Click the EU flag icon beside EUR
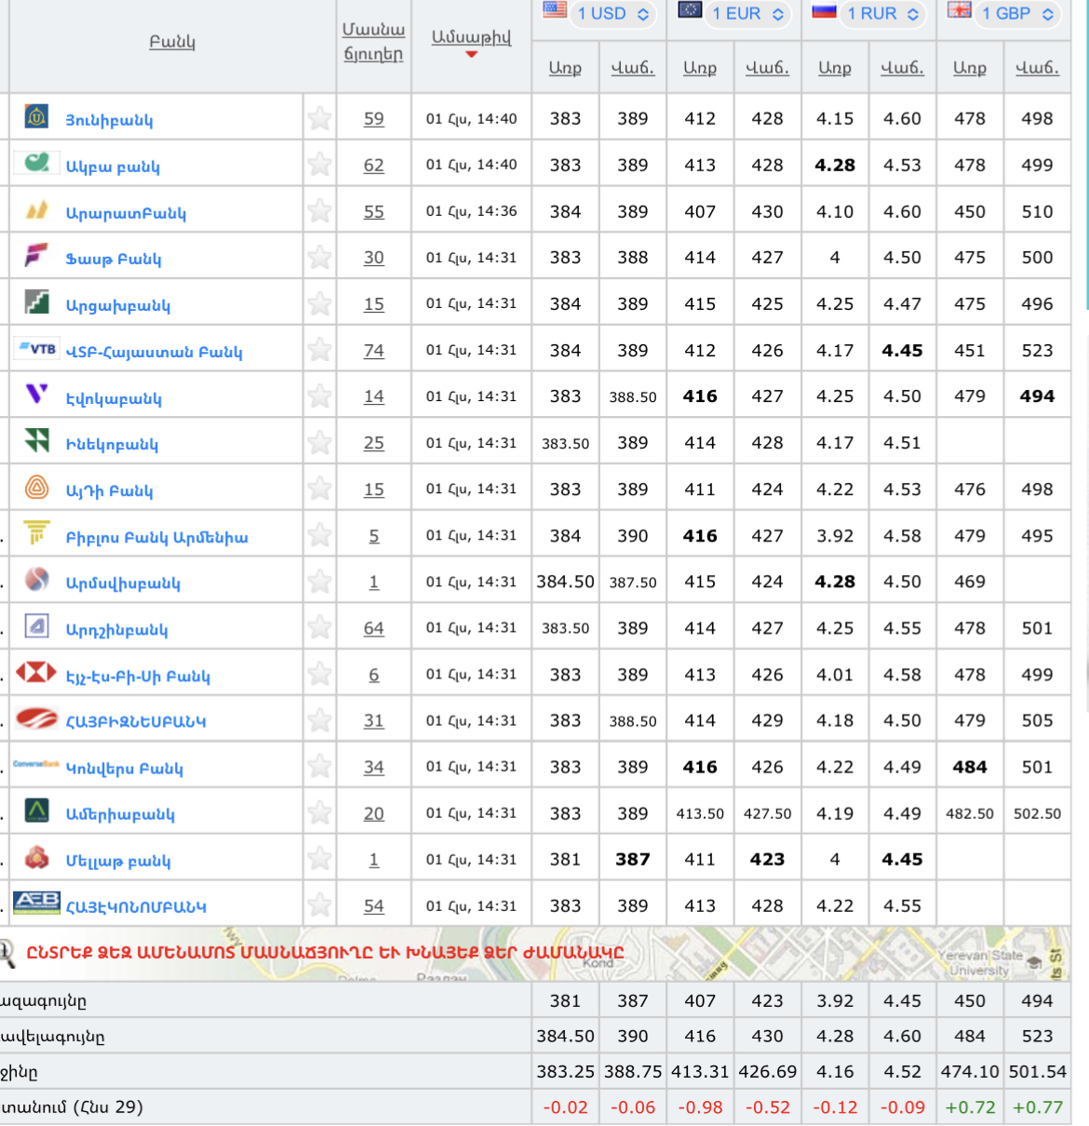 tap(690, 10)
